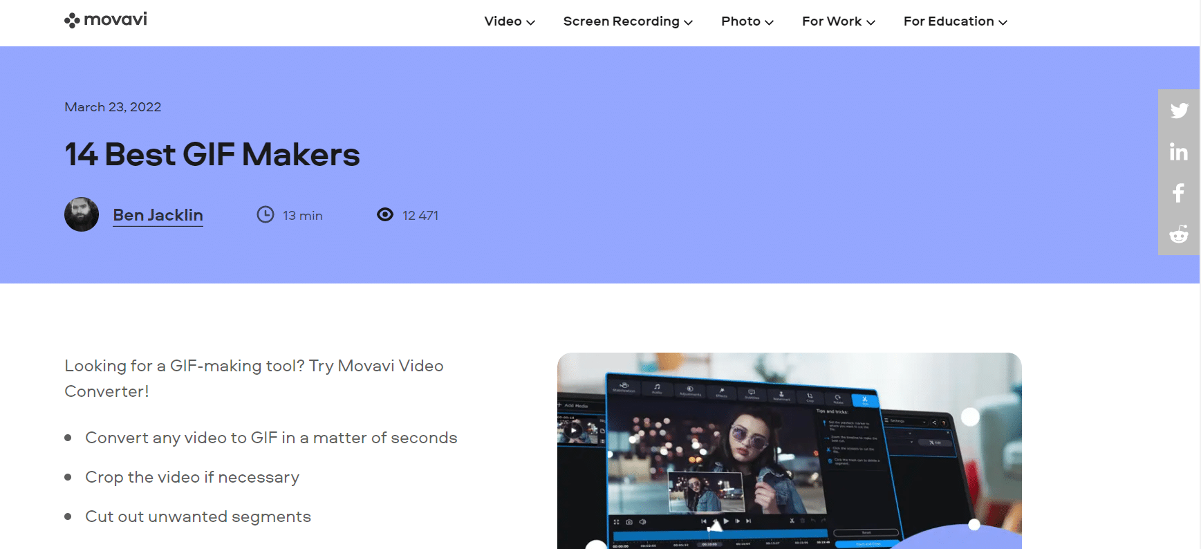Click Ben Jacklin's author avatar

82,214
